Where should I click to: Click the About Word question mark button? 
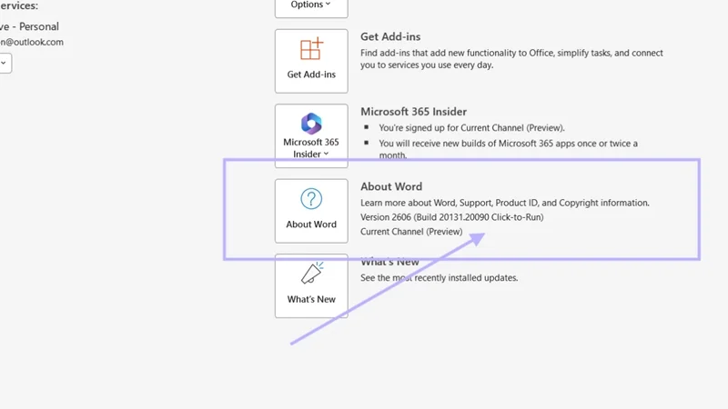pyautogui.click(x=311, y=211)
